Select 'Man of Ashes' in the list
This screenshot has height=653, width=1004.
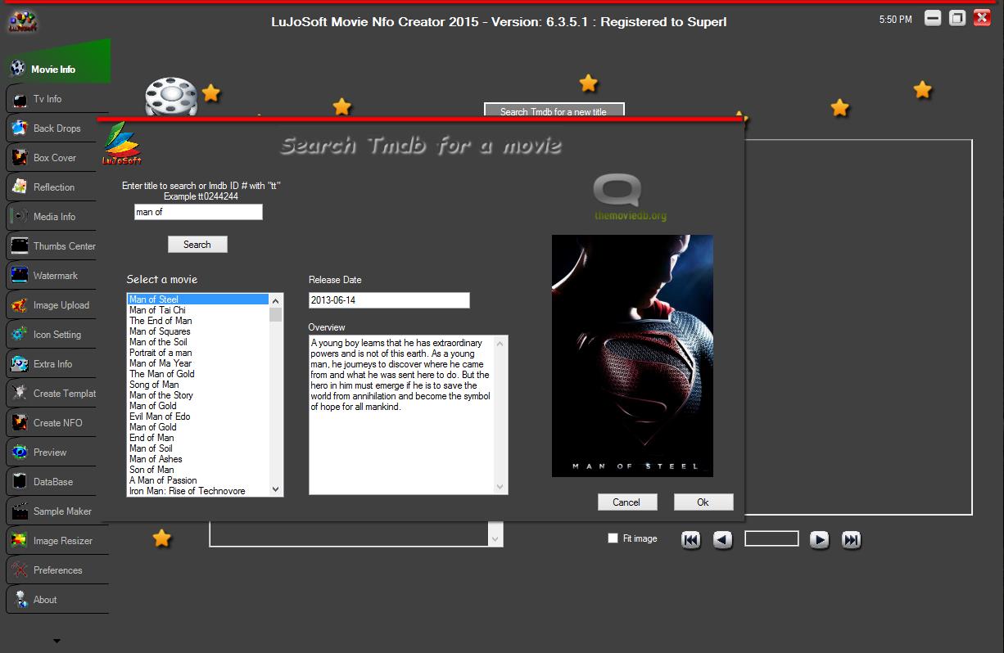point(197,459)
